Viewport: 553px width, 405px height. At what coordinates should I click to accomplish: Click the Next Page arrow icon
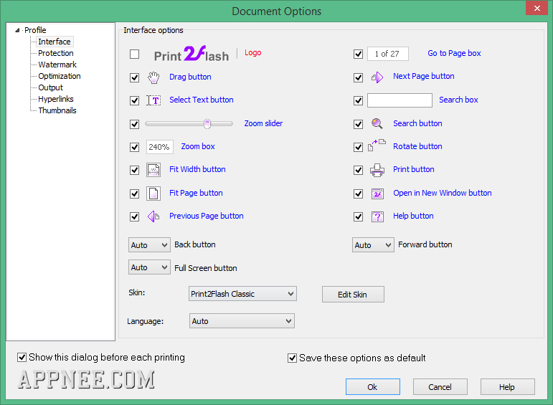[377, 77]
